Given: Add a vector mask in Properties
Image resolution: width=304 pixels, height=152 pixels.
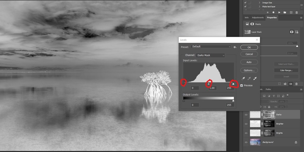Looking at the screenshot, I should 297,32.
